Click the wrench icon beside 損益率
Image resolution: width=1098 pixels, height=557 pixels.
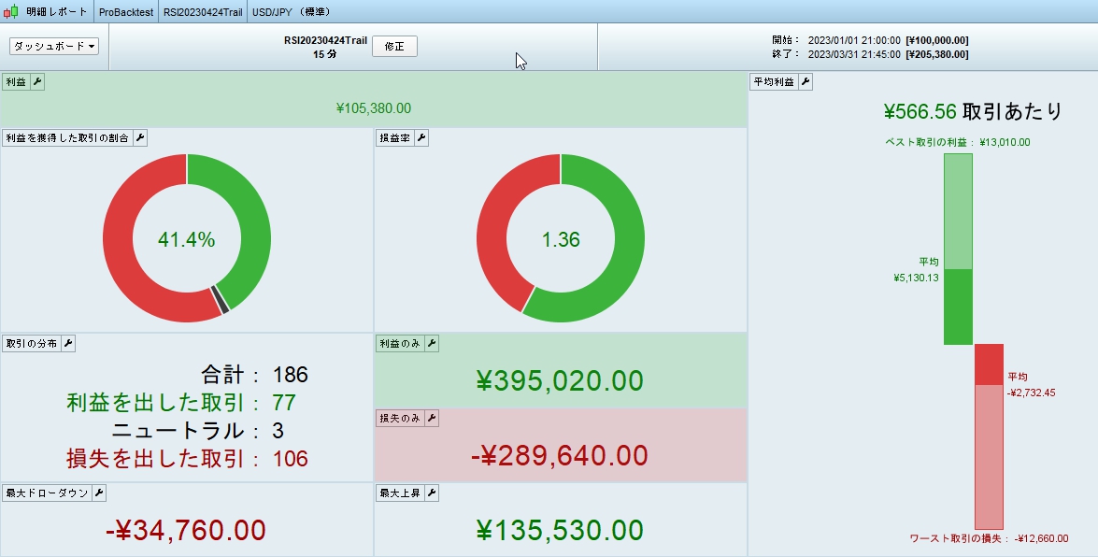point(421,138)
